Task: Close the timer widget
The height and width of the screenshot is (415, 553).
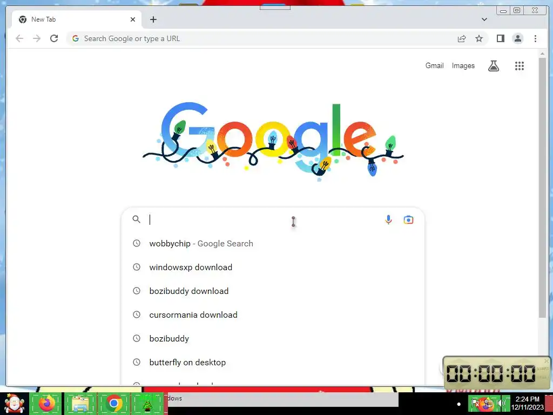Action: point(547,360)
